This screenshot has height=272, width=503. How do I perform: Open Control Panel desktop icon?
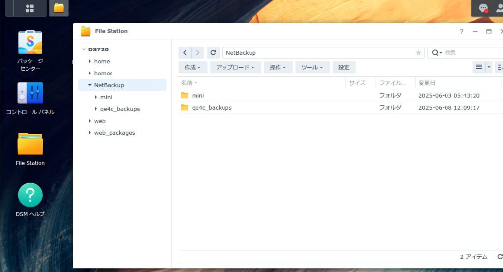point(30,93)
